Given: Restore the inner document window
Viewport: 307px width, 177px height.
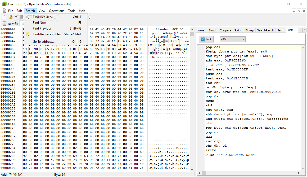Looking at the screenshot, I should pos(299,11).
